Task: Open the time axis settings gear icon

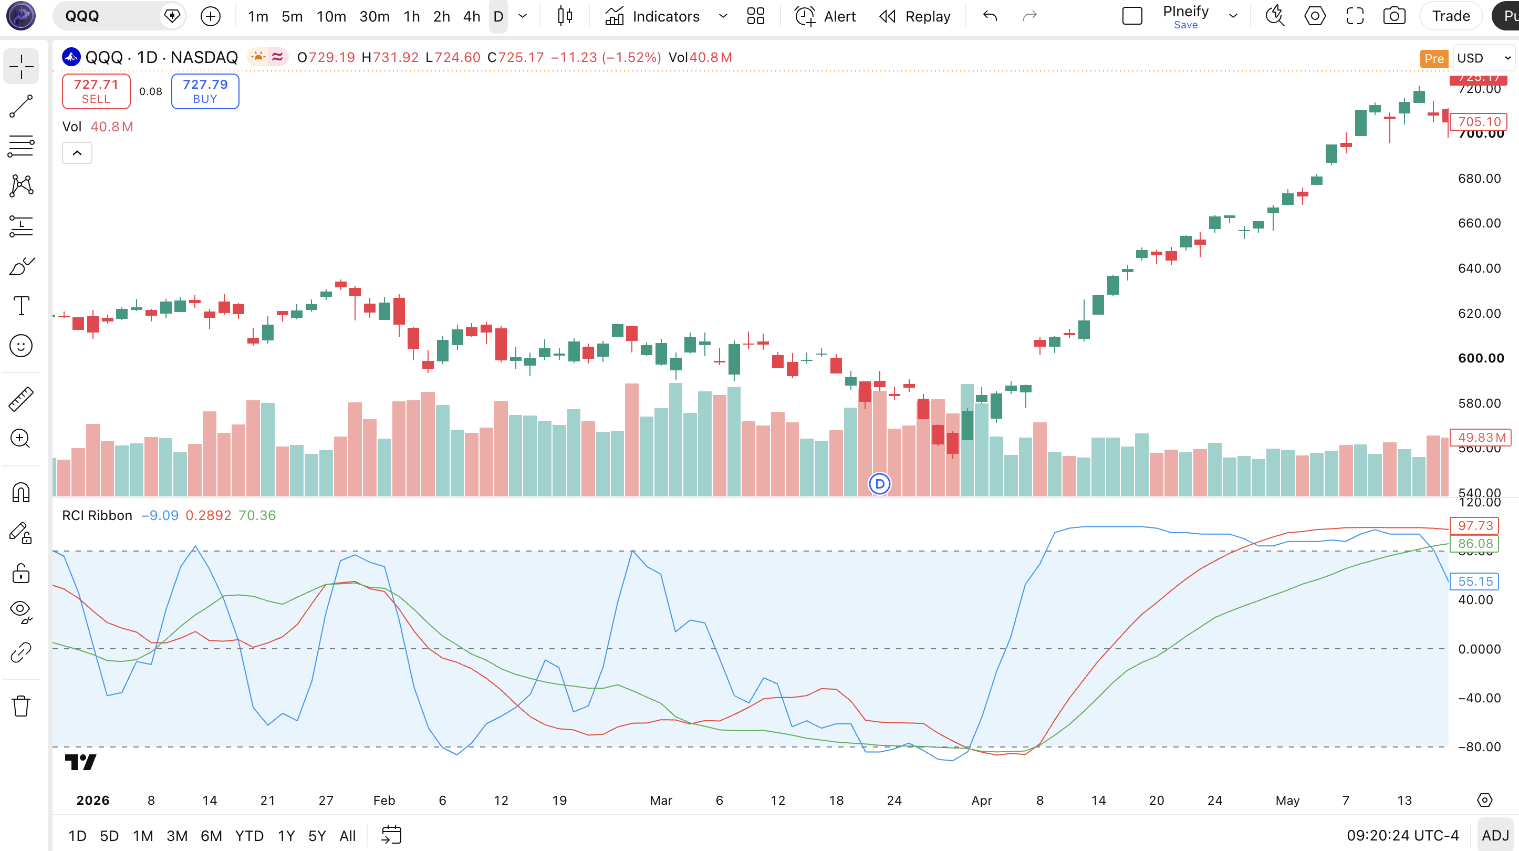Action: coord(1484,800)
